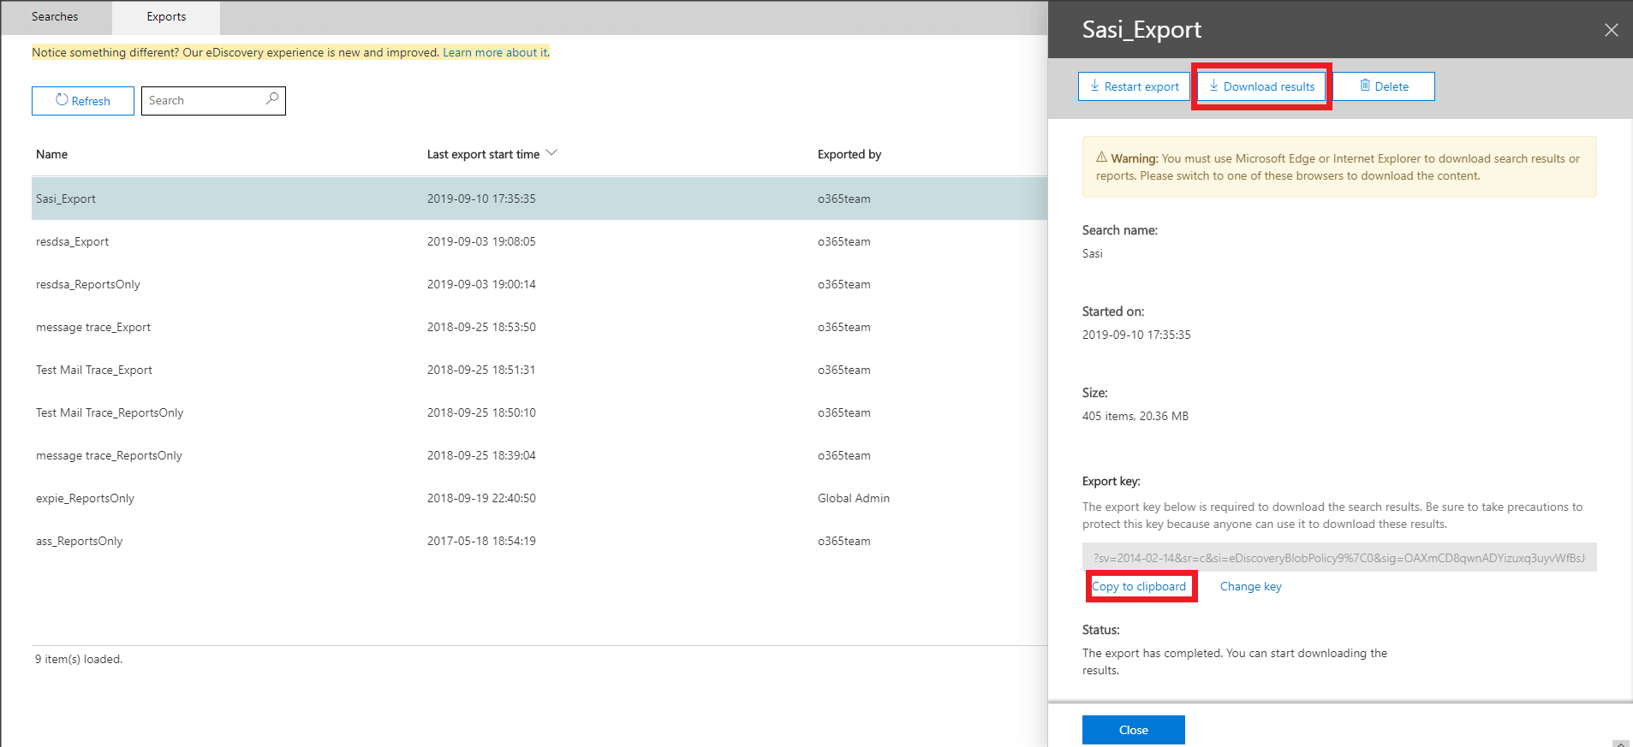Sort by Last export start time chevron
Viewport: 1633px width, 747px height.
[551, 153]
